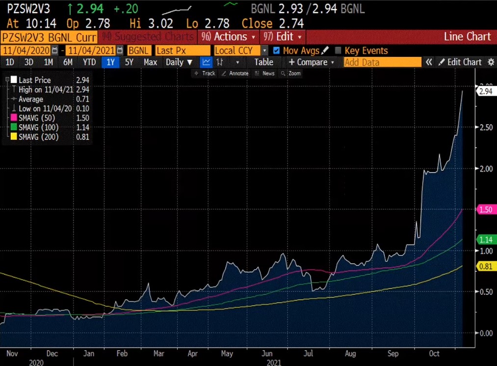497x366 pixels.
Task: Click the Table view button
Action: 263,62
